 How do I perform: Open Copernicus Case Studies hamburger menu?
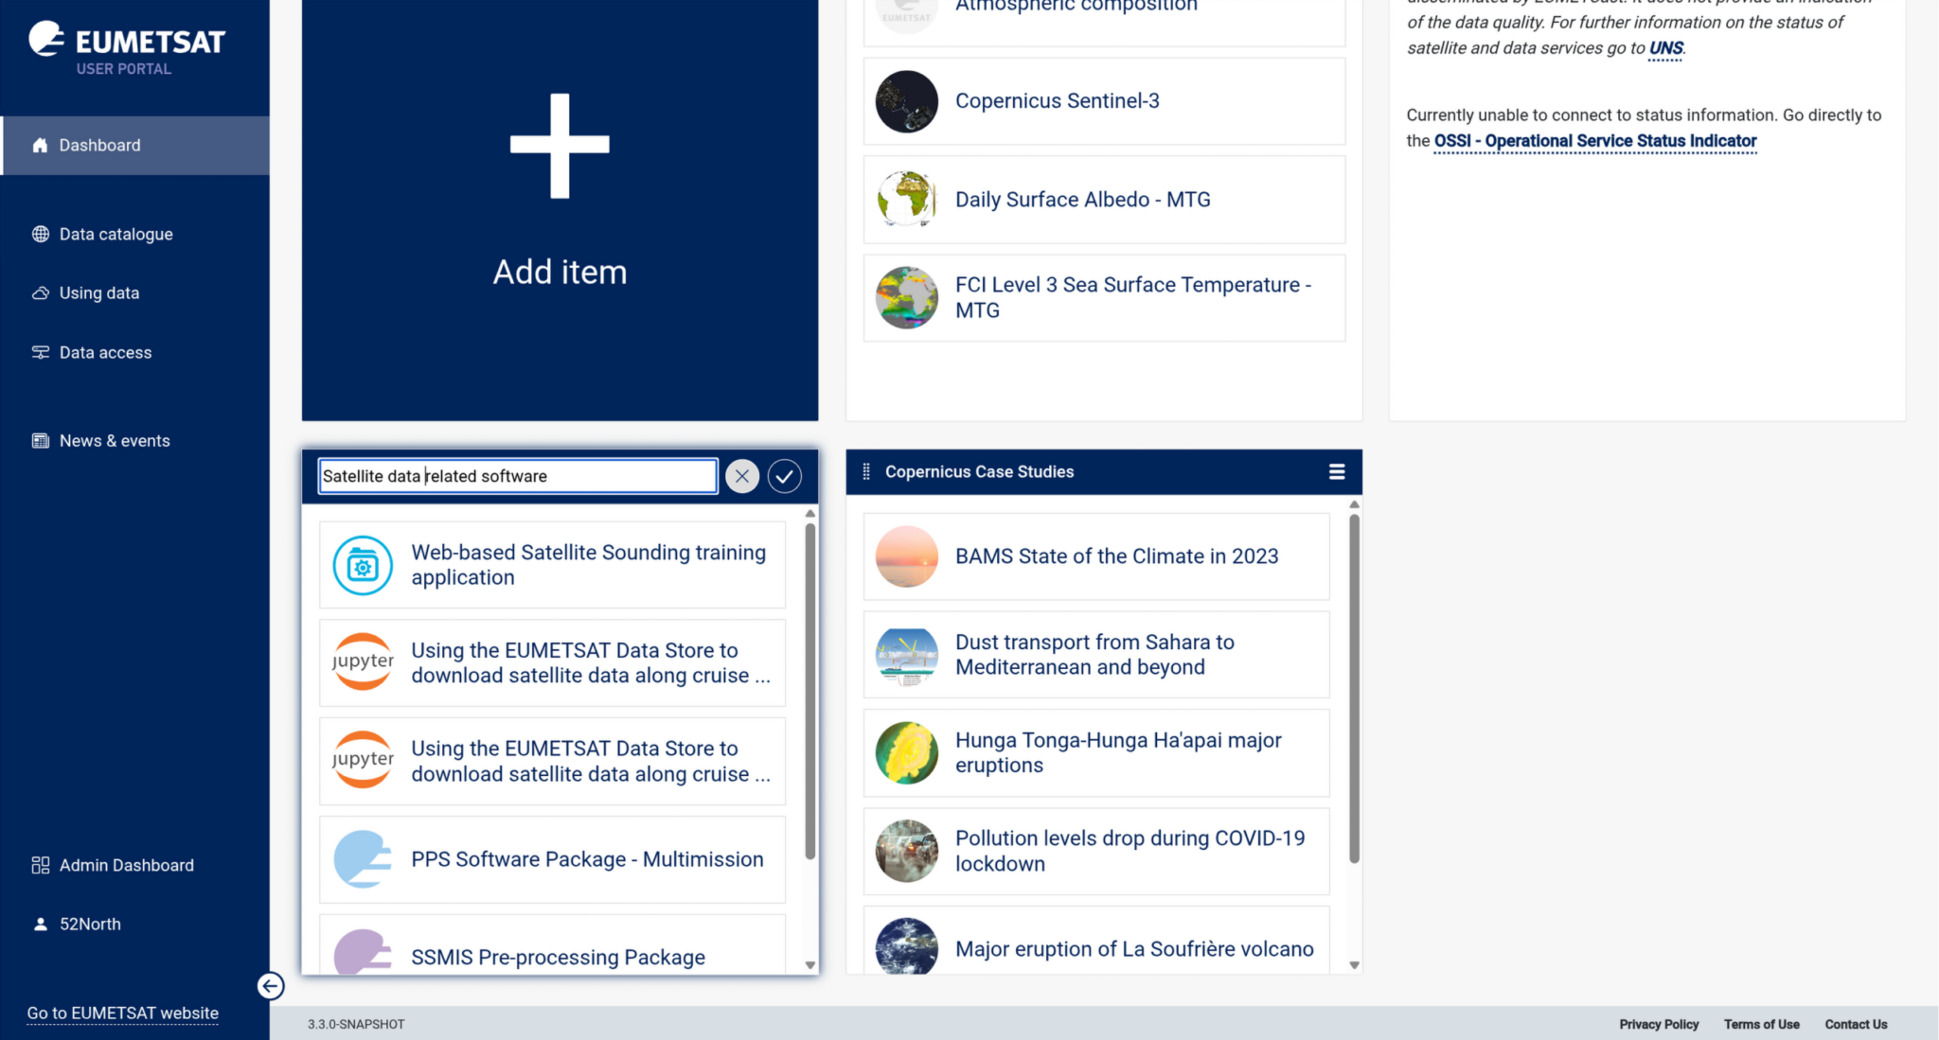[x=1337, y=472]
